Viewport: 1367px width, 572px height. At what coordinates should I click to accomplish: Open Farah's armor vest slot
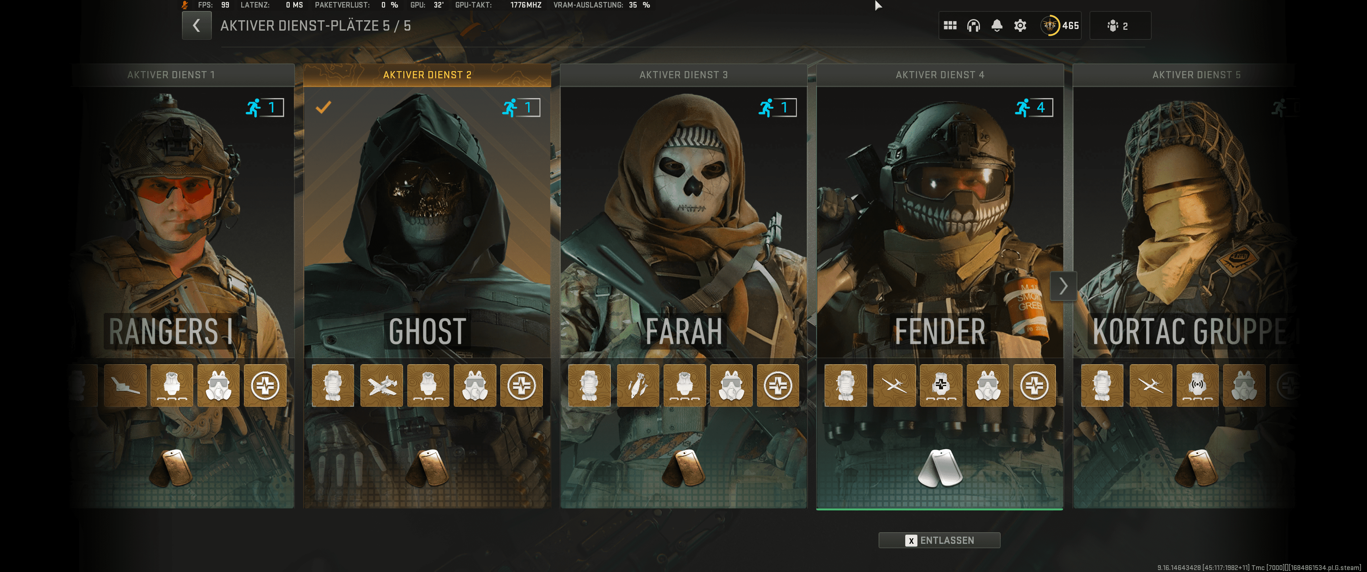click(685, 386)
